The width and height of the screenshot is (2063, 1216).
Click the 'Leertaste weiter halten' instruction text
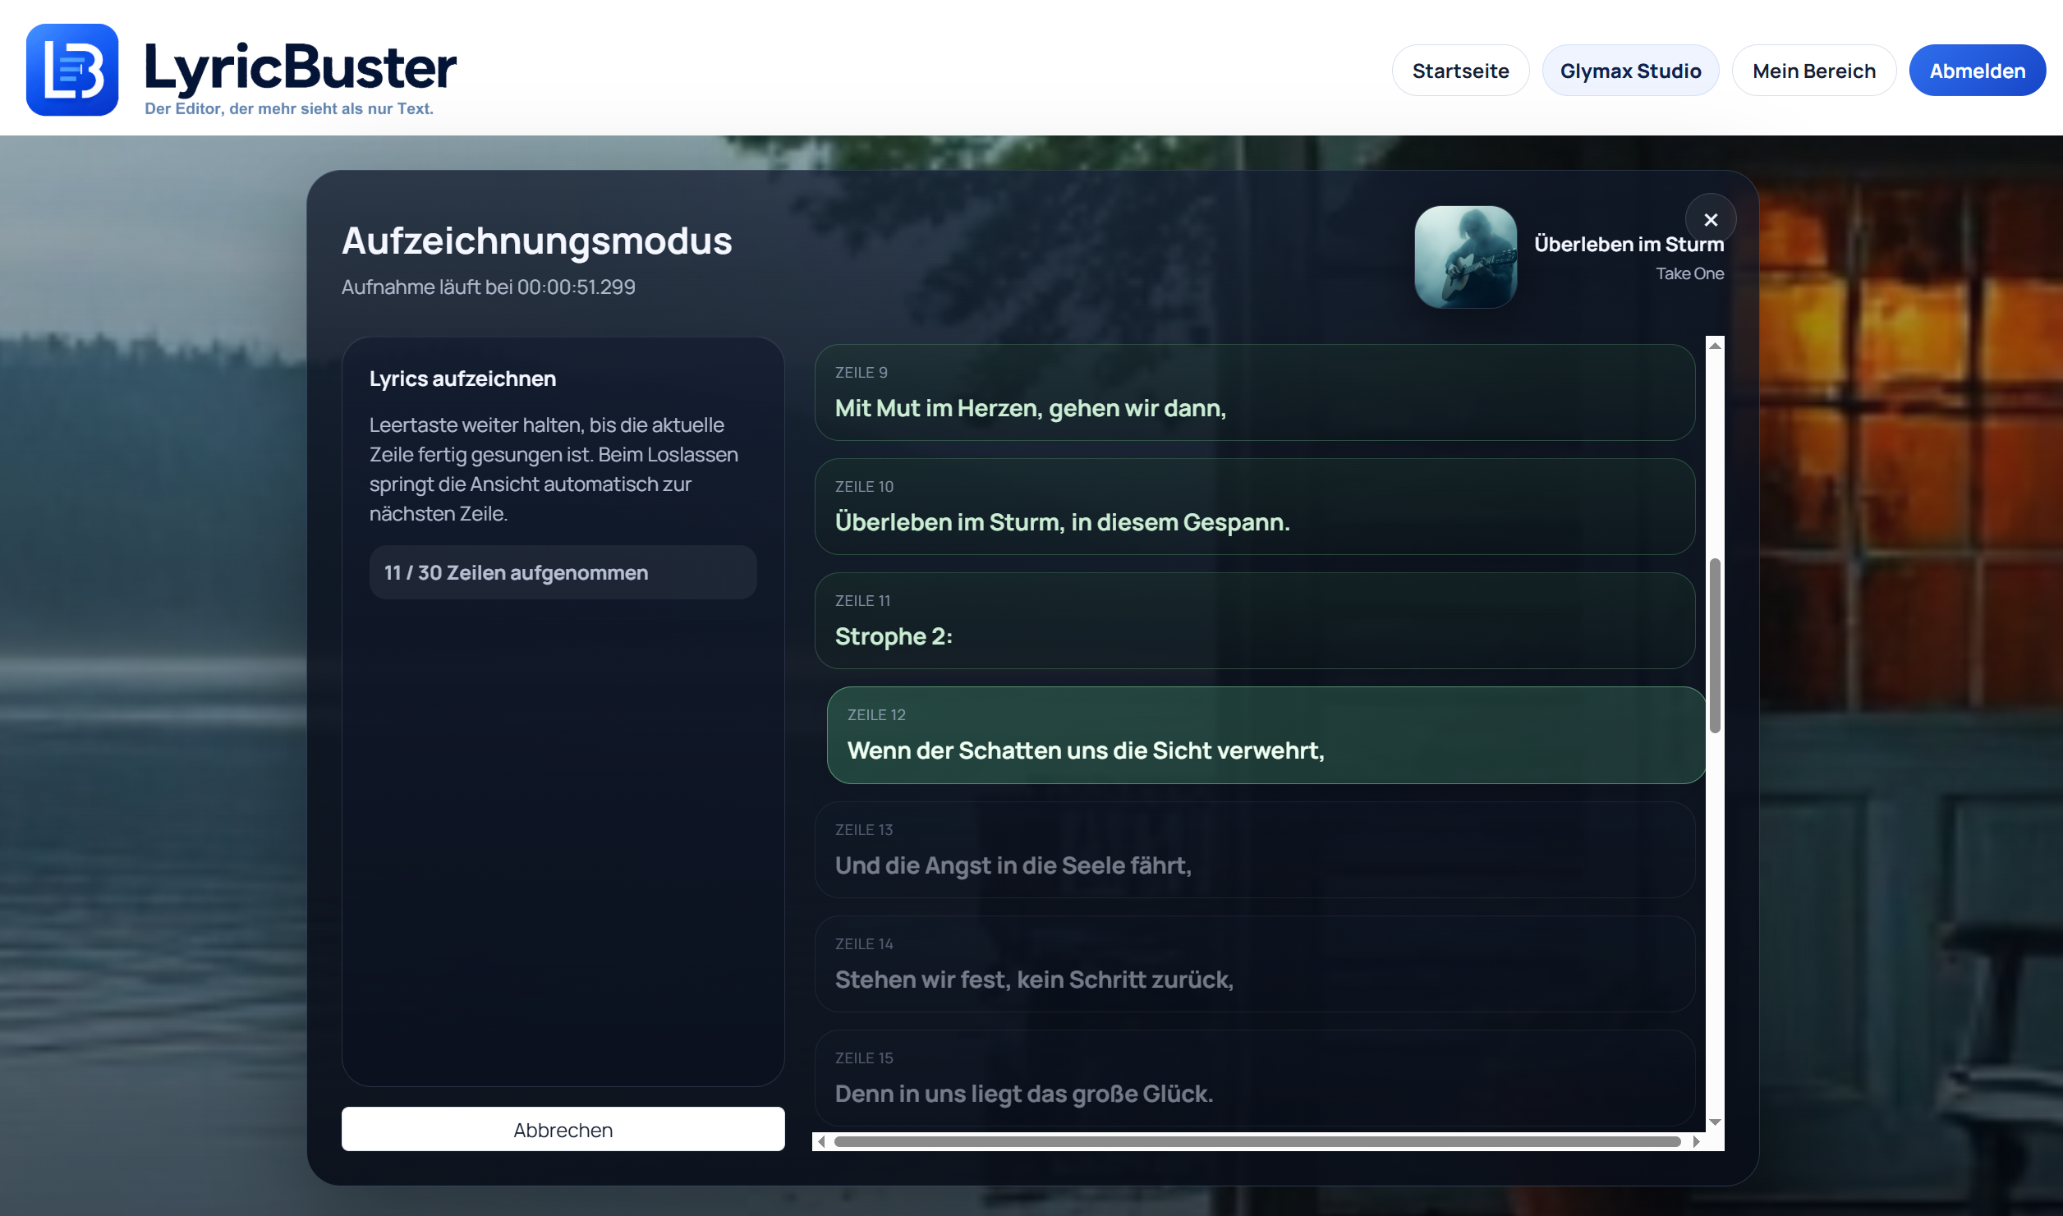(554, 469)
